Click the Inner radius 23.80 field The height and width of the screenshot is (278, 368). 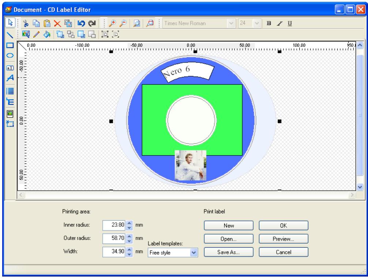114,225
